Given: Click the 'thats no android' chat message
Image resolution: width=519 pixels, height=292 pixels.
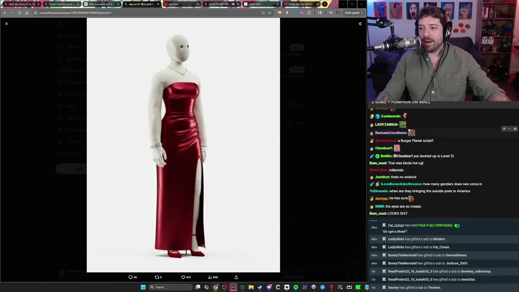Looking at the screenshot, I should tap(404, 177).
